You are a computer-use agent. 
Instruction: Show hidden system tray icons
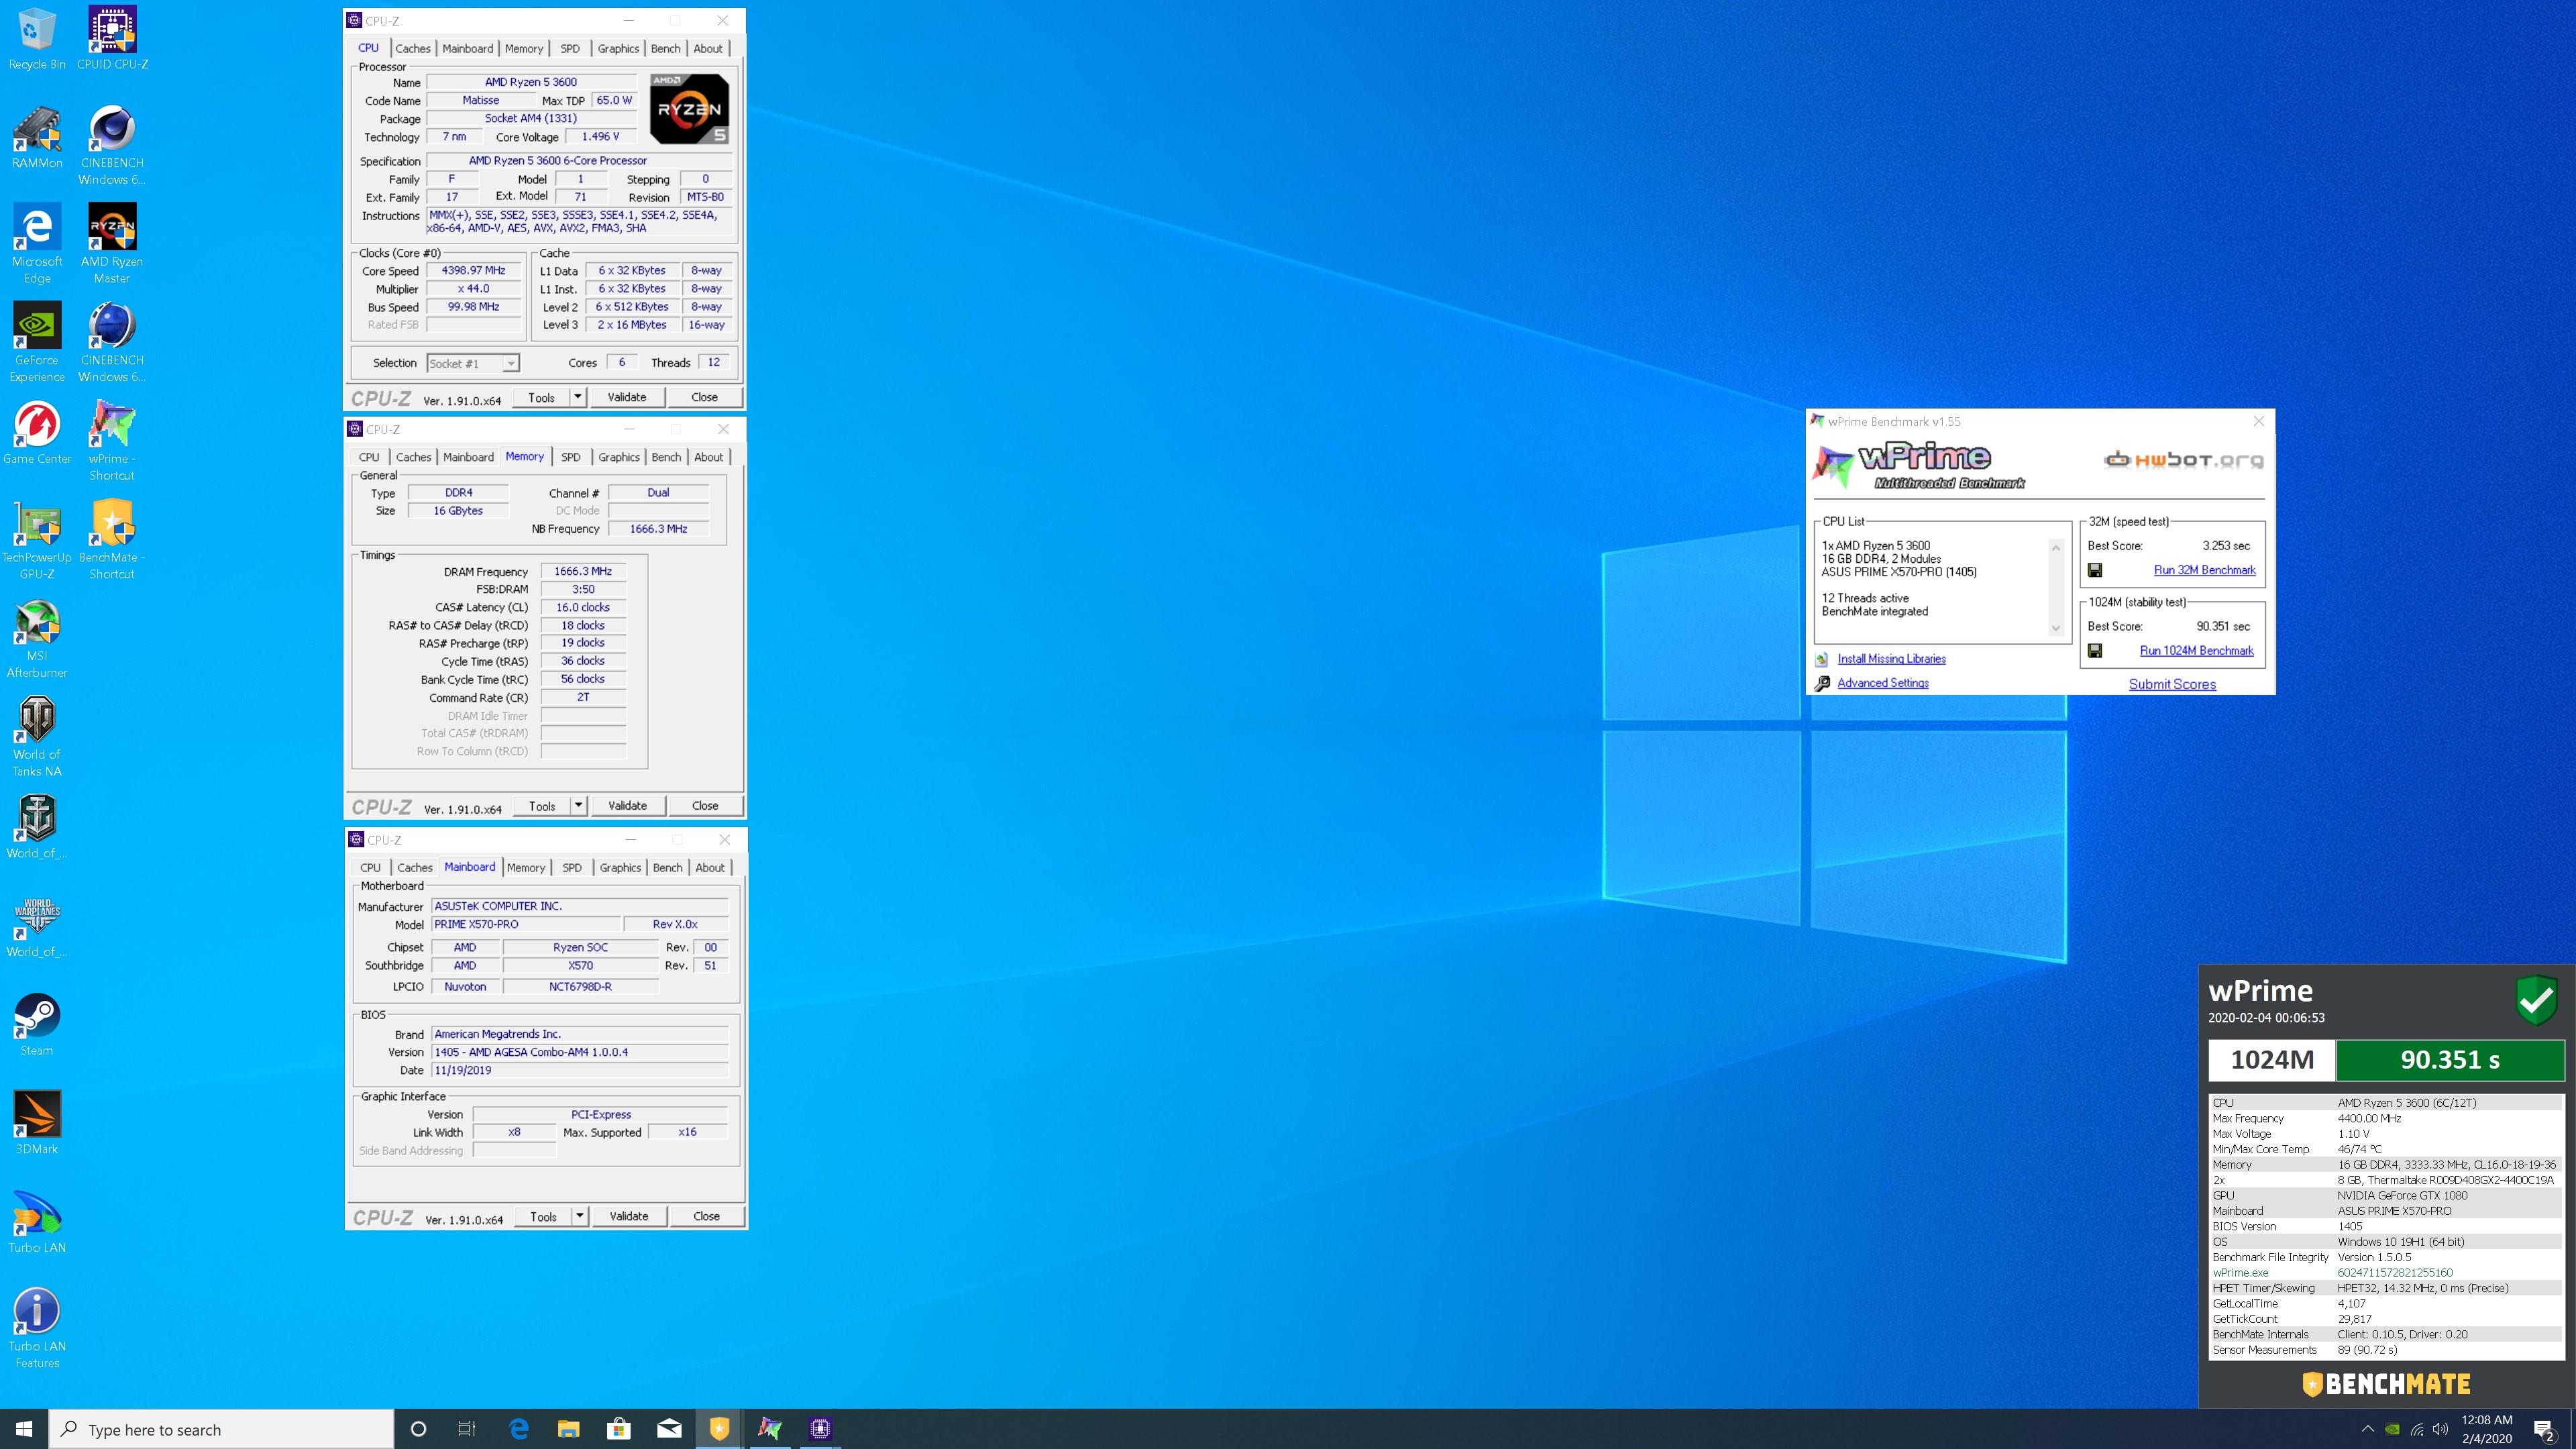2367,1429
